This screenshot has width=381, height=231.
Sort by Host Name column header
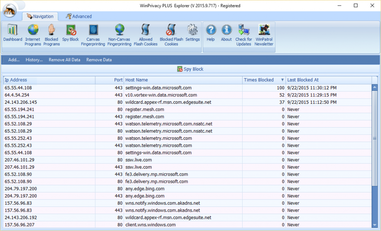click(x=183, y=80)
